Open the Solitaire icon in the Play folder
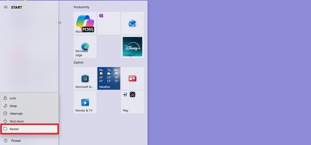This screenshot has width=311, height=145. point(125,95)
